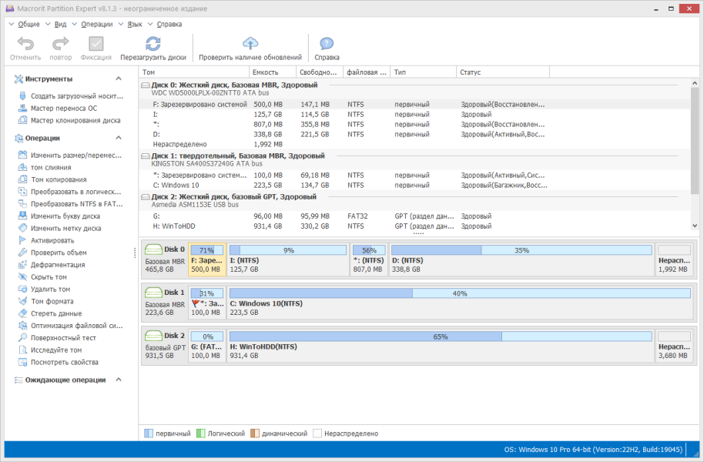Sort by the Свободно column header

(x=320, y=72)
